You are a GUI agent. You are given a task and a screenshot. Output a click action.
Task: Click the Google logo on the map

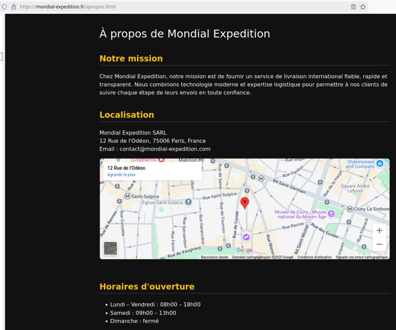tap(245, 250)
